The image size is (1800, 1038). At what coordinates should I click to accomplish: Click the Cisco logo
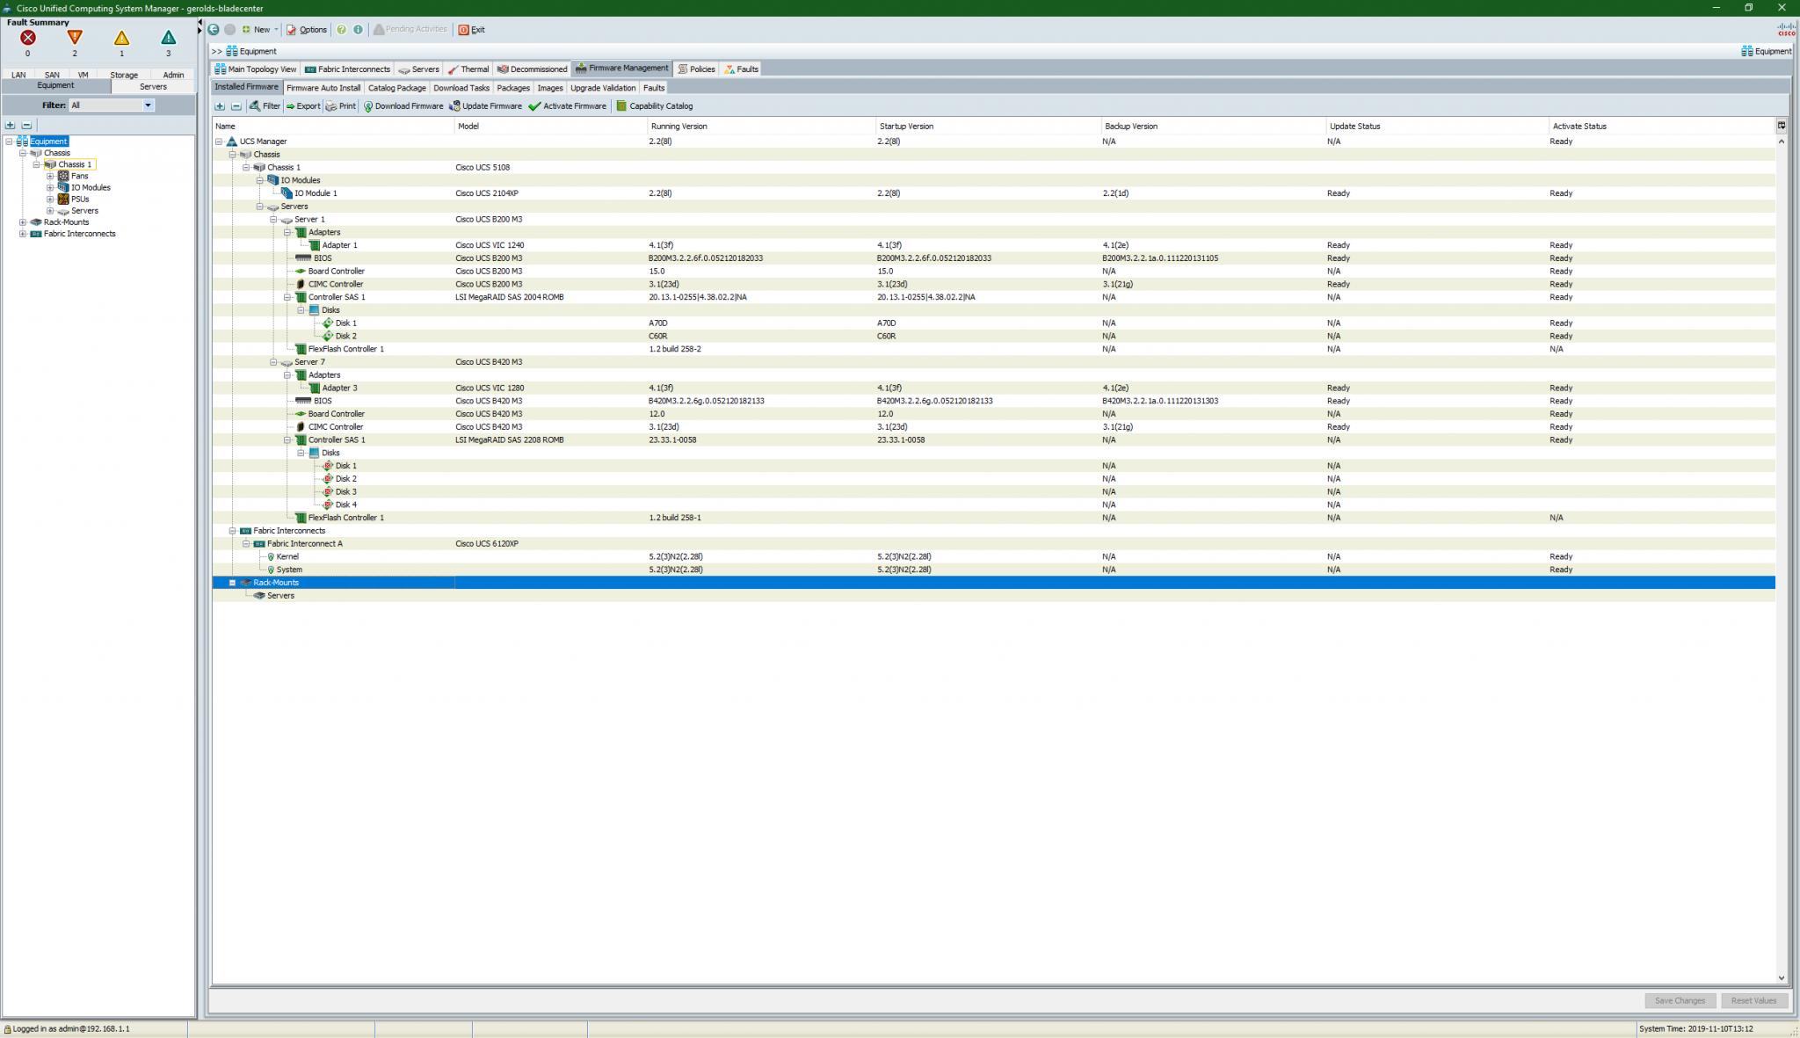tap(1786, 29)
